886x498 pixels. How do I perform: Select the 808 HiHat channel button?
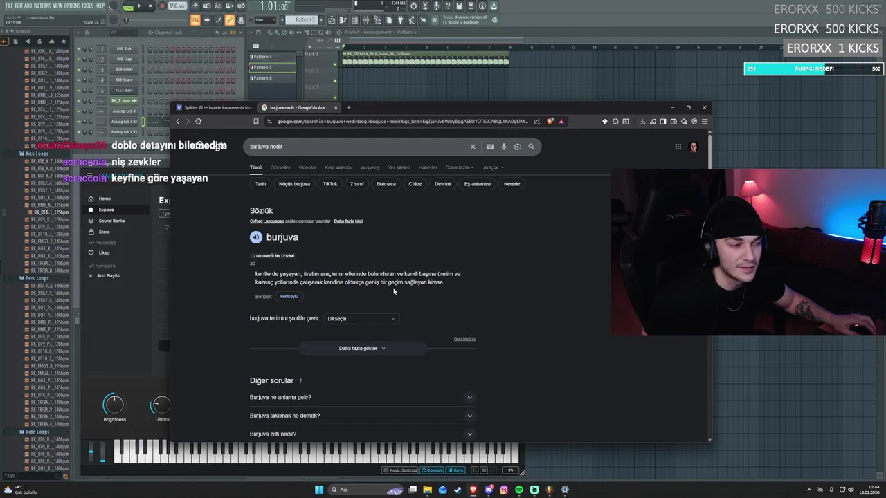124,69
